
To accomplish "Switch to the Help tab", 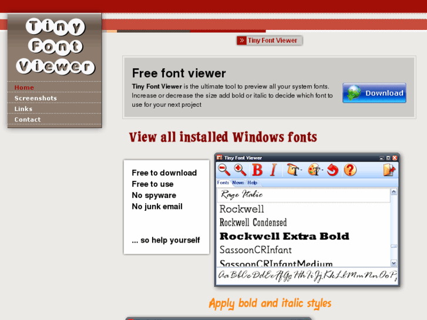I will tap(252, 183).
